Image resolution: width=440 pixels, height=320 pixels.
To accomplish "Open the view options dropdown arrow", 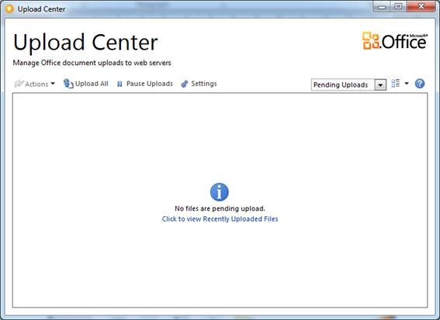I will click(x=407, y=83).
